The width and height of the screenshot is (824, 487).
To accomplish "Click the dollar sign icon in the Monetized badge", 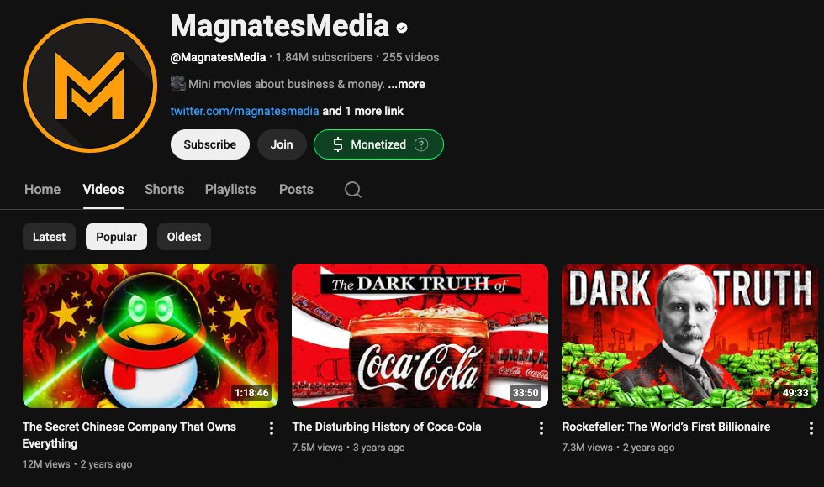I will (x=338, y=144).
